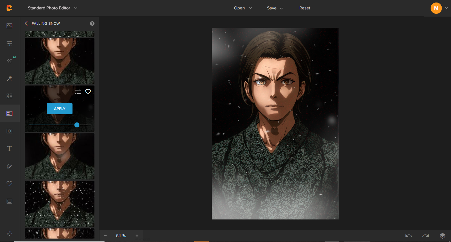The height and width of the screenshot is (242, 451).
Task: Open the AI tools sparkle icon
Action: 9,61
